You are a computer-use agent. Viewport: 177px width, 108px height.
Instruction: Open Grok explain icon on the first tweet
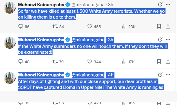(160, 4)
